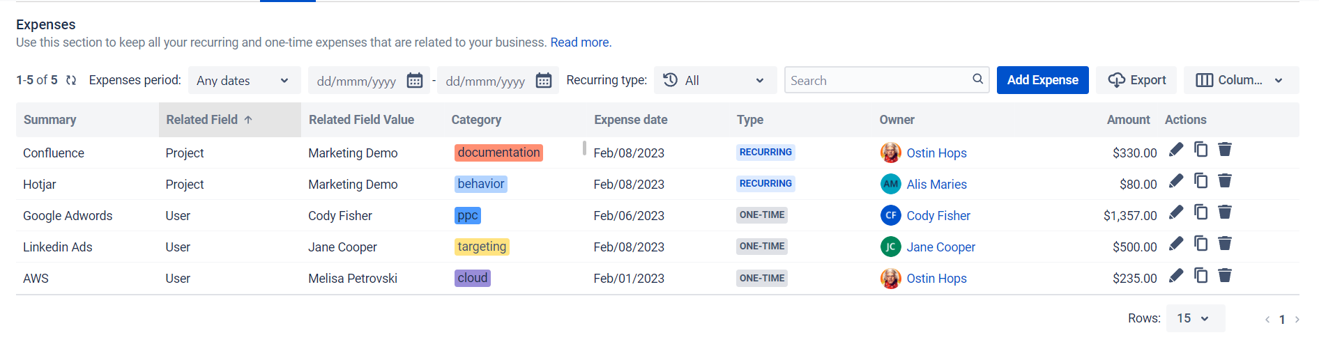Delete the Linkedin Ads expense
Image resolution: width=1319 pixels, height=342 pixels.
tap(1225, 244)
